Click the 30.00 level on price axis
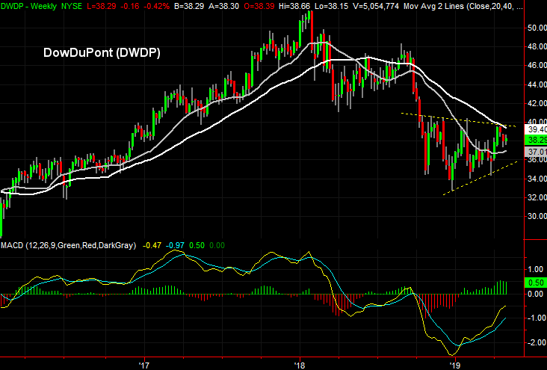Image resolution: width=547 pixels, height=370 pixels. 531,217
